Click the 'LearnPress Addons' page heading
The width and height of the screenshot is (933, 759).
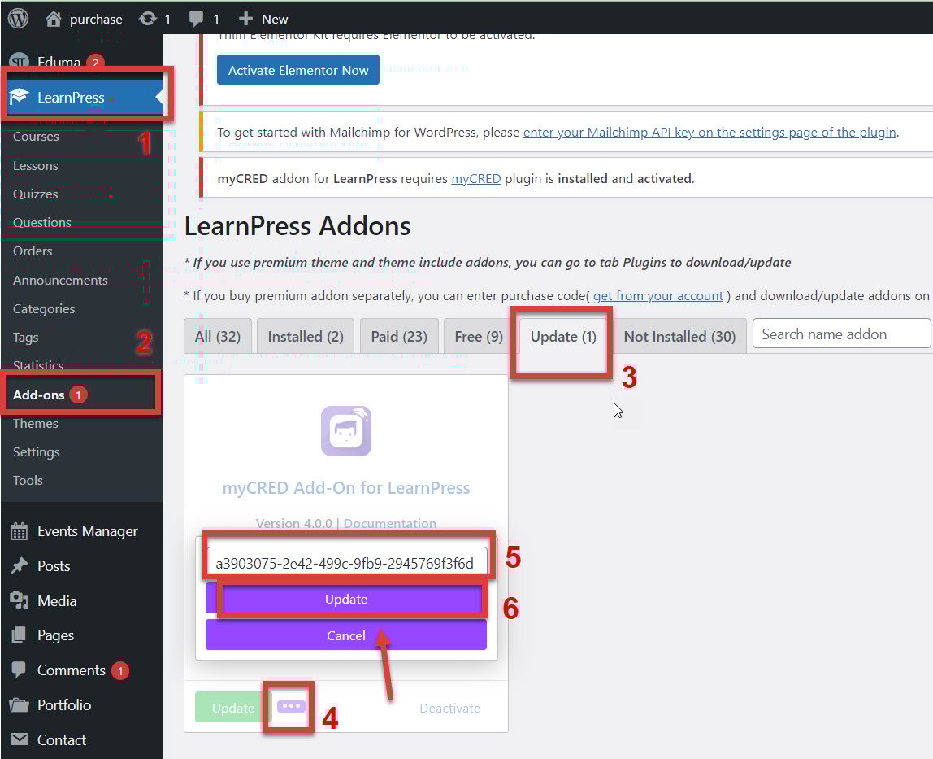[x=297, y=226]
